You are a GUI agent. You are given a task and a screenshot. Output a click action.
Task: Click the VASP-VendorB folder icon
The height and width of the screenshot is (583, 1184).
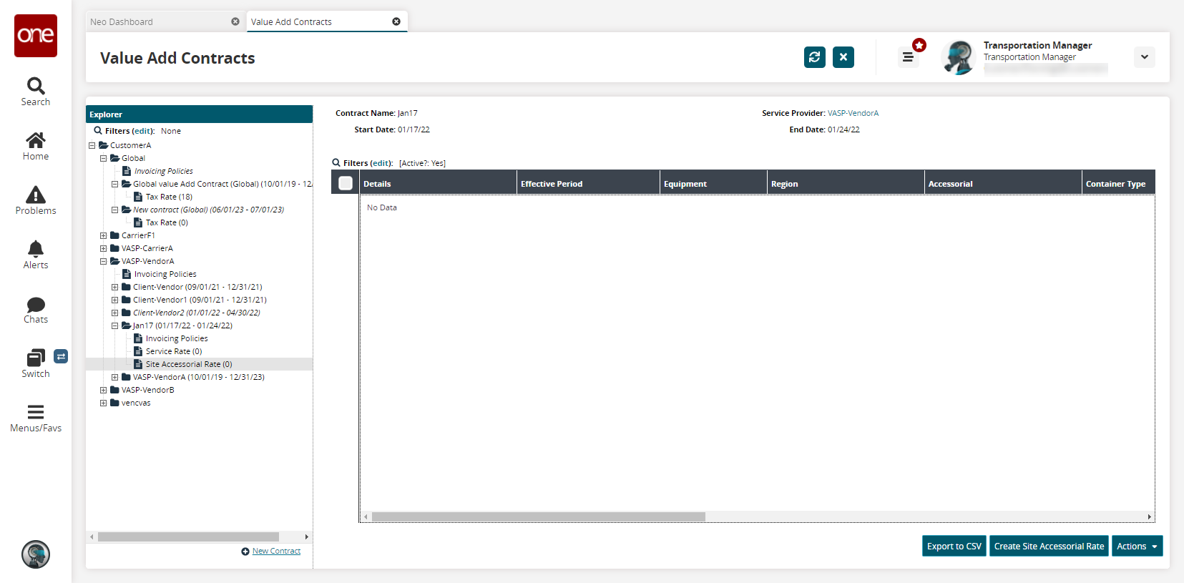pyautogui.click(x=114, y=390)
